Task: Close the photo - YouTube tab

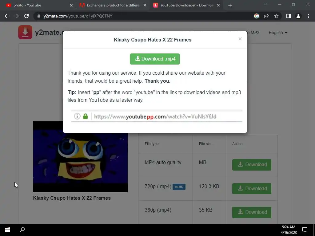Action: [x=71, y=5]
